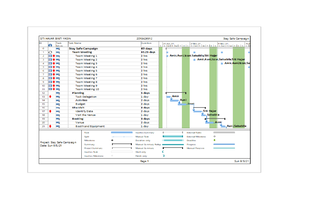Click the blue Task bar sample in legend
This screenshot has width=315, height=222.
point(122,133)
